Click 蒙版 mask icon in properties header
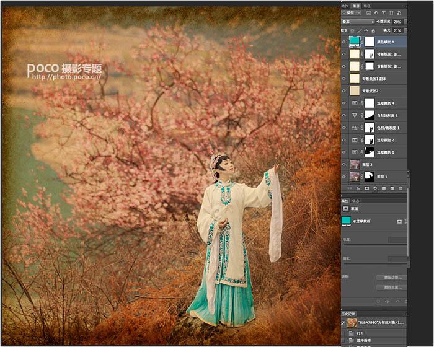 (x=346, y=209)
